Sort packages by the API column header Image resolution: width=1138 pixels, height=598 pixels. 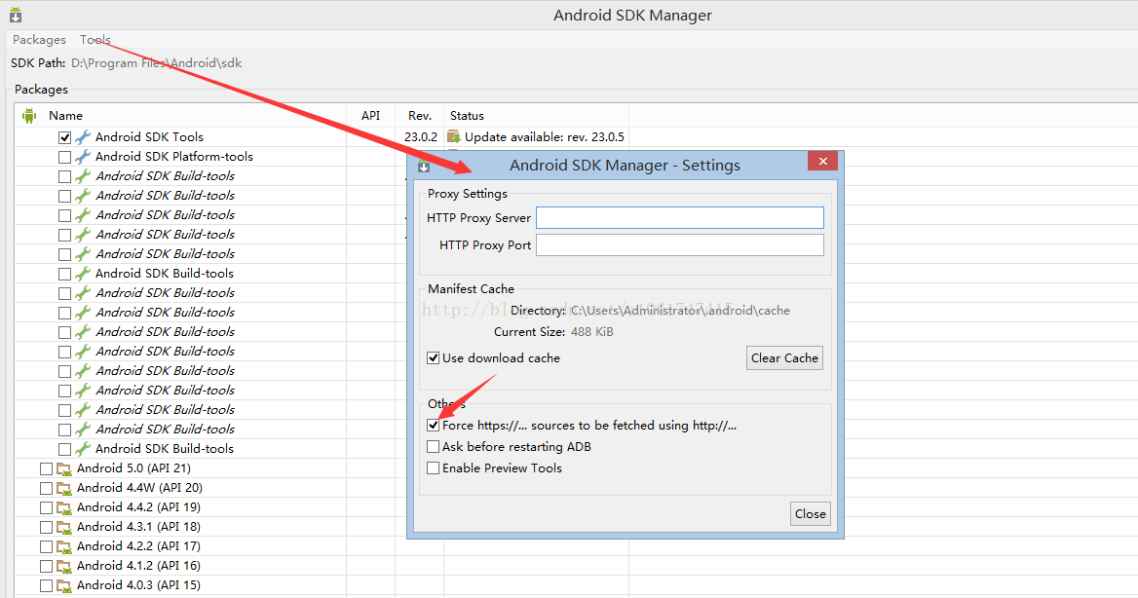(370, 116)
